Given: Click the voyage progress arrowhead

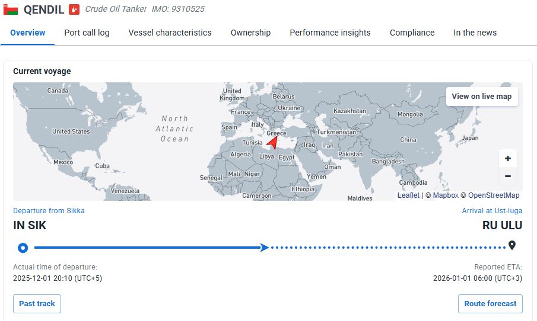Looking at the screenshot, I should click(265, 248).
